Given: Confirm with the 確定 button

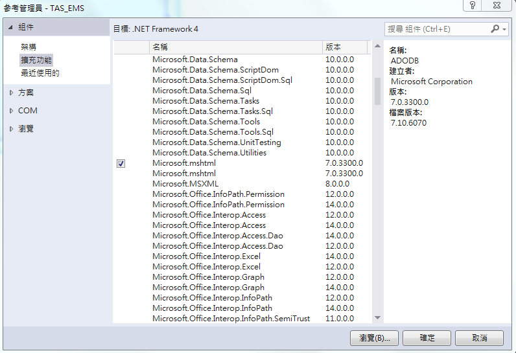Looking at the screenshot, I should (x=427, y=338).
